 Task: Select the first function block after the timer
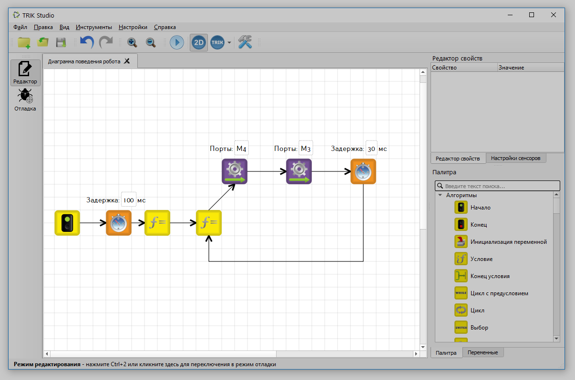(157, 223)
